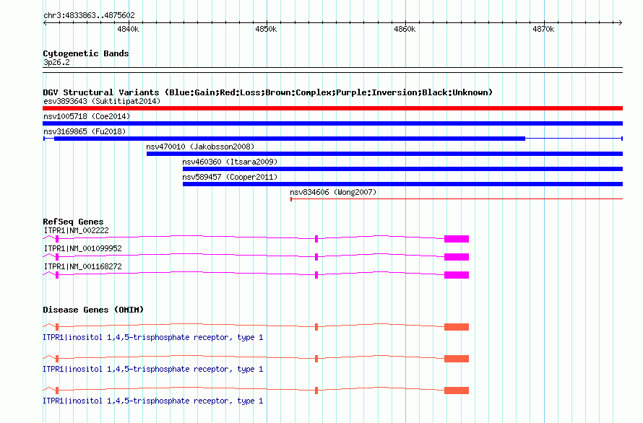The width and height of the screenshot is (643, 423).
Task: Click the DGV Structural Variants track title
Action: click(x=267, y=92)
